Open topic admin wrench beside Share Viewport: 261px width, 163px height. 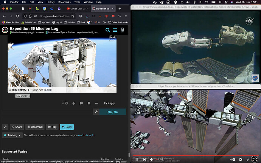click(5, 127)
